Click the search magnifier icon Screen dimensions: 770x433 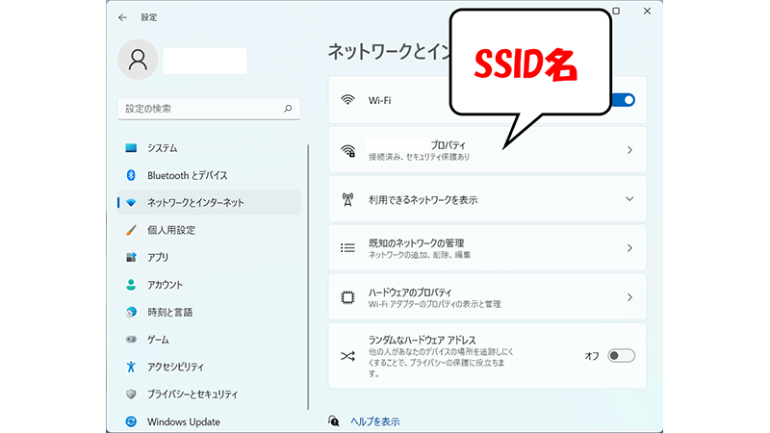click(288, 110)
